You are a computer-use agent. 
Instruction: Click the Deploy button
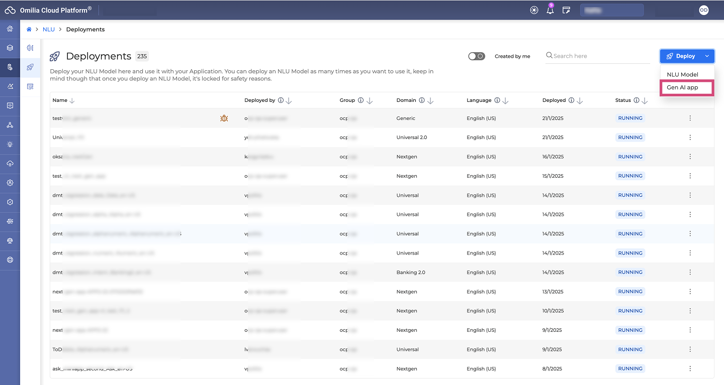(x=681, y=56)
